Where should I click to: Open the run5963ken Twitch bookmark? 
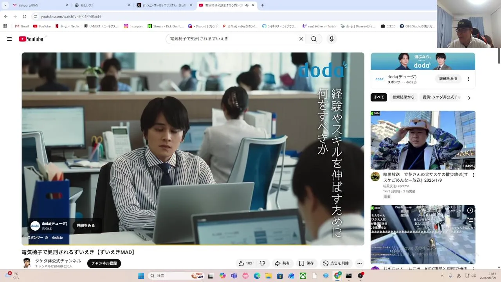319,26
